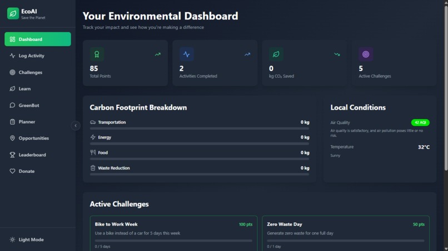
Task: Click the Challenges target icon
Action: coord(12,73)
